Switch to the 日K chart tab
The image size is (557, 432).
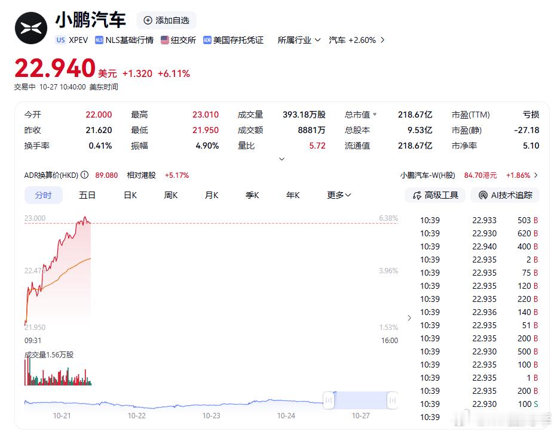click(x=130, y=195)
